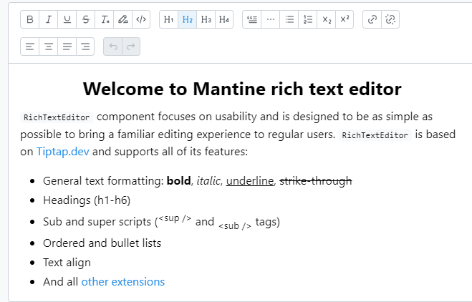This screenshot has height=302, width=472.
Task: Click the bold sample word
Action: coord(178,181)
